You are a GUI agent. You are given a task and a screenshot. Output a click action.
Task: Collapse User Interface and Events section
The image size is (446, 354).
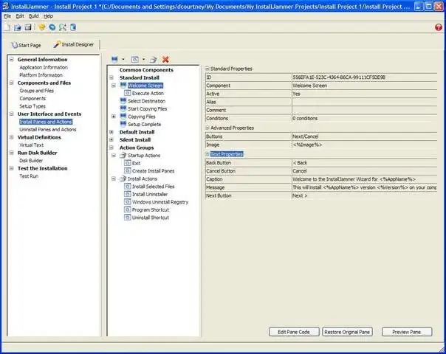(x=12, y=114)
